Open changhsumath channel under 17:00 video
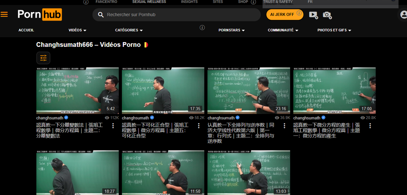 tap(306, 118)
